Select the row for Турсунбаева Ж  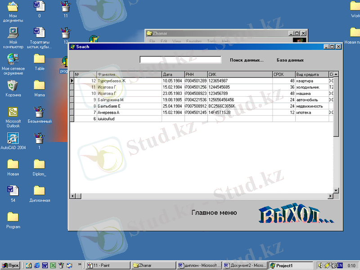[x=202, y=81]
